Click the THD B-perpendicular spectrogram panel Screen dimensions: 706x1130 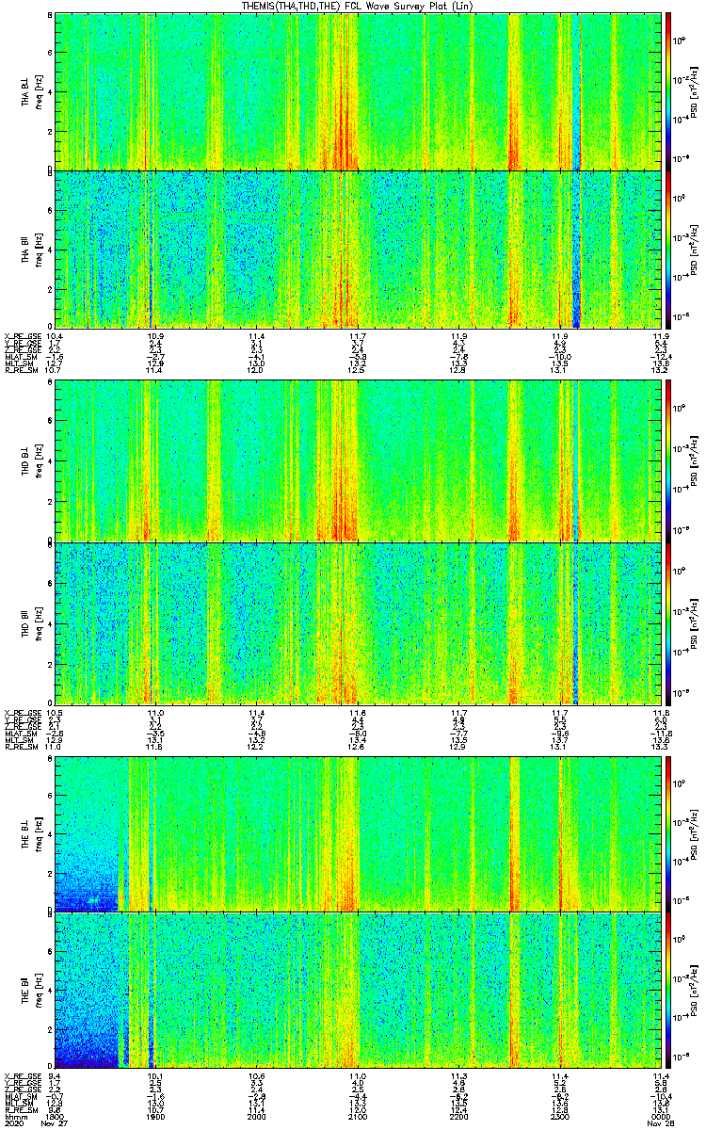coord(357,461)
